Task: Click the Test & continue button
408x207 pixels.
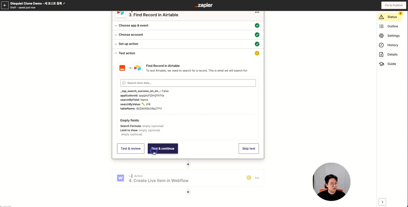Action: (x=163, y=148)
